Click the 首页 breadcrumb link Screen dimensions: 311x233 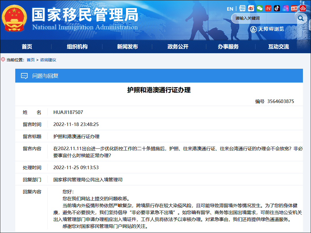pos(30,60)
